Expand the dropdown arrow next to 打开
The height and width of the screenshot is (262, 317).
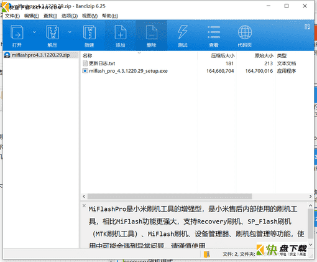coord(34,32)
